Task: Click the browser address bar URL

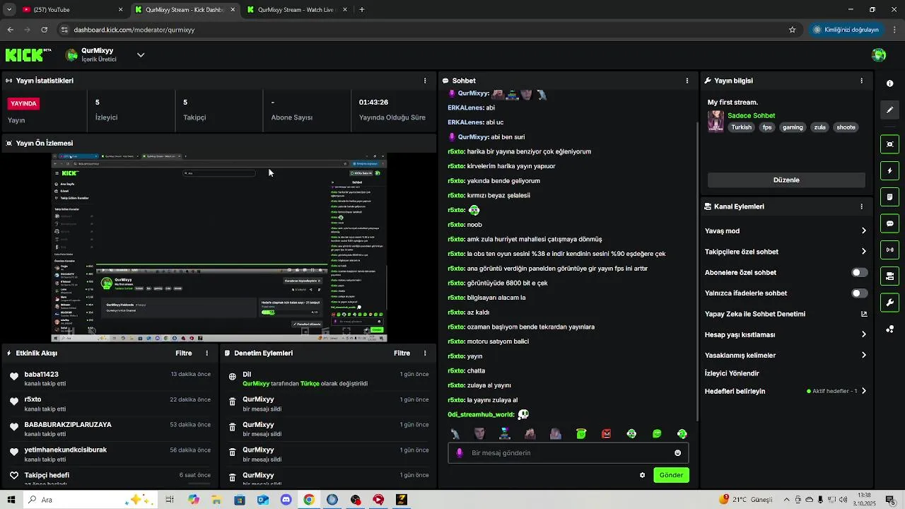Action: coord(134,30)
